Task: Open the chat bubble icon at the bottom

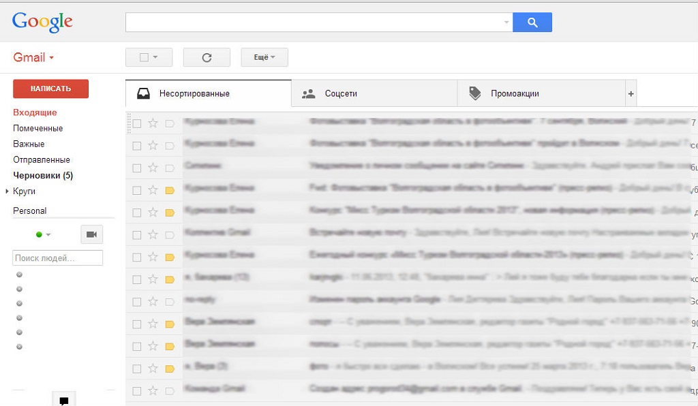Action: click(x=64, y=401)
